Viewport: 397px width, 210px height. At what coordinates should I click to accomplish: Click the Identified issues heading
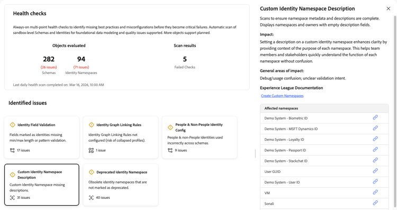[x=28, y=103]
